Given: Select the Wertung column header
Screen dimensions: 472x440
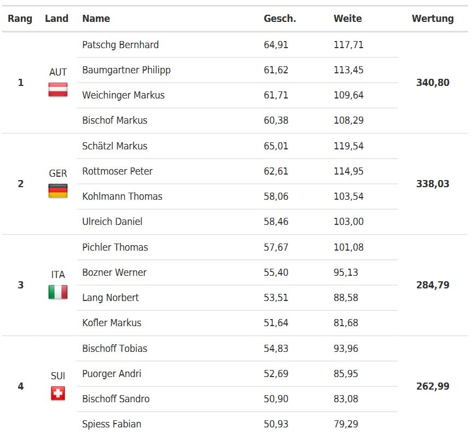Looking at the screenshot, I should [433, 19].
